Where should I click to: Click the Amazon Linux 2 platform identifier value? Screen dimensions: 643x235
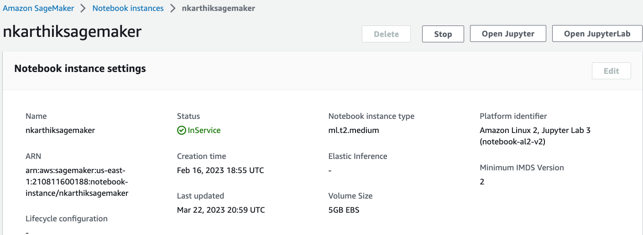click(x=535, y=136)
